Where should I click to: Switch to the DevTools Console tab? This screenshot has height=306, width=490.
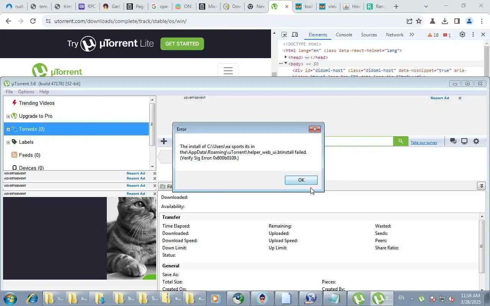pos(344,35)
